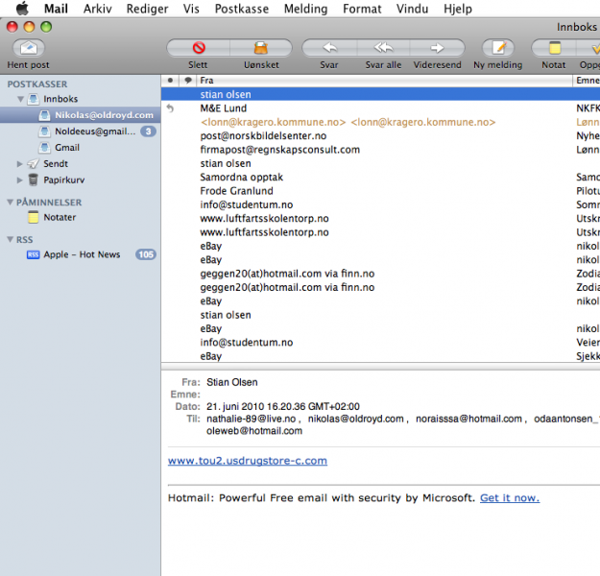The width and height of the screenshot is (600, 576).
Task: Click the 'Get it now.' link
Action: click(x=509, y=497)
